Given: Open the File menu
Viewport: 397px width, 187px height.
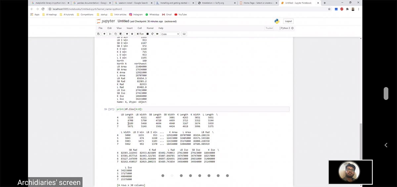Looking at the screenshot, I should tap(101, 28).
